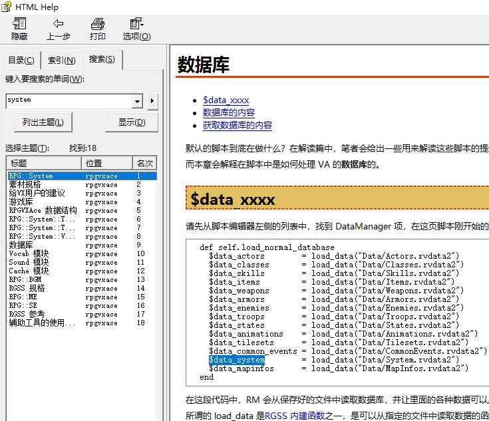Image resolution: width=489 pixels, height=421 pixels.
Task: Switch to the 索引(N) tab
Action: pyautogui.click(x=61, y=60)
